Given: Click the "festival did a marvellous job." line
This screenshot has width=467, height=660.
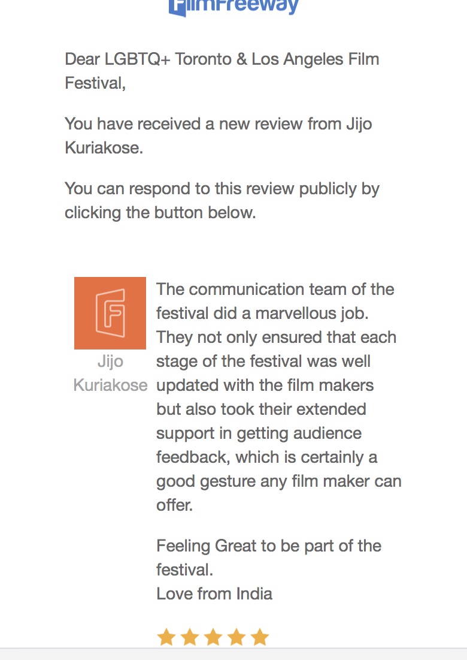Looking at the screenshot, I should [x=270, y=314].
